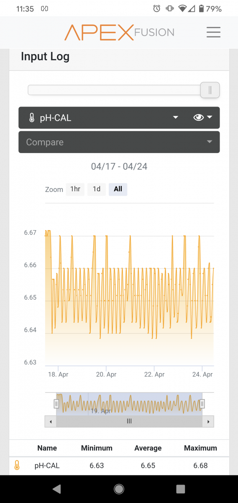This screenshot has width=238, height=503.
Task: Click the date range slider handle
Action: pos(210,90)
